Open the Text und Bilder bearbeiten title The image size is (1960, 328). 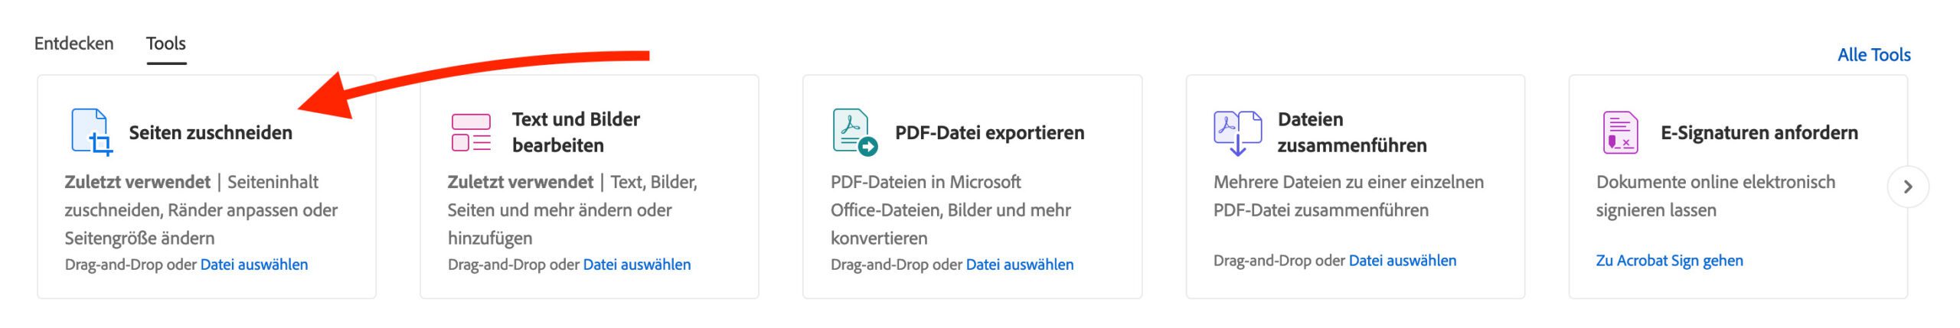576,132
